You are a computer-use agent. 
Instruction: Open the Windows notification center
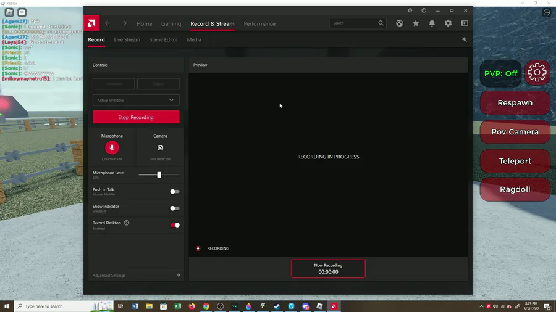pyautogui.click(x=548, y=306)
